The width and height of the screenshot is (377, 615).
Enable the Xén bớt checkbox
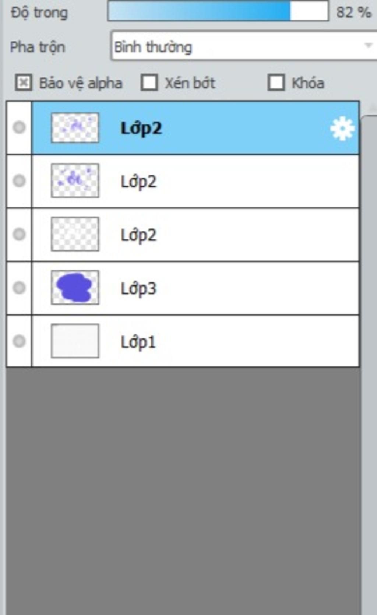click(149, 82)
